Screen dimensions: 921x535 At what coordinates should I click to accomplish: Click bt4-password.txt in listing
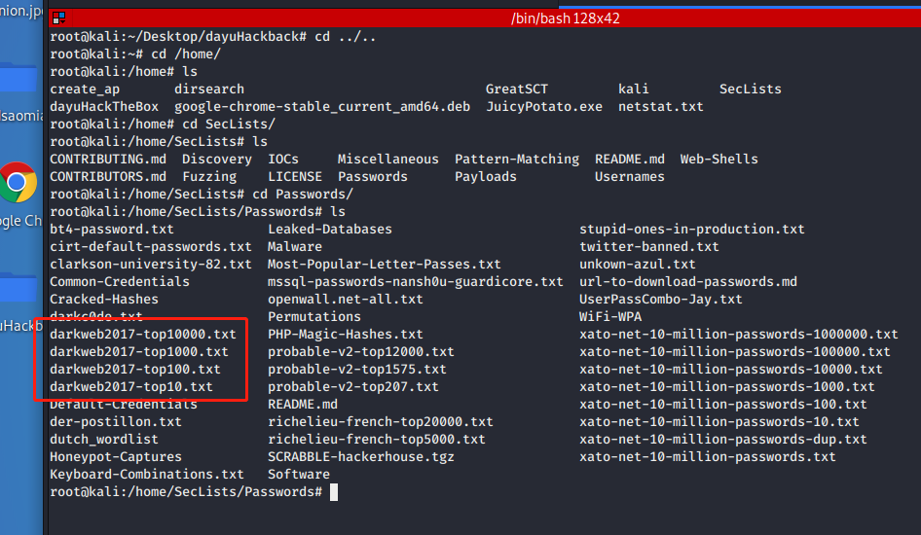[112, 230]
